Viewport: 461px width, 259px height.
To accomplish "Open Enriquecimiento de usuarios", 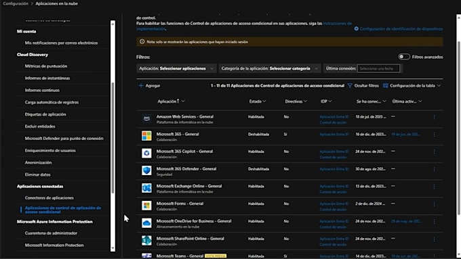I will coord(50,151).
